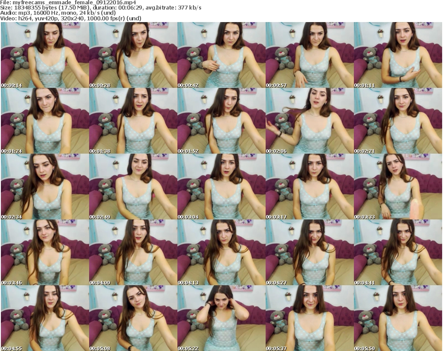Image resolution: width=443 pixels, height=351 pixels.
Task: Click the File name text line
Action: point(68,3)
